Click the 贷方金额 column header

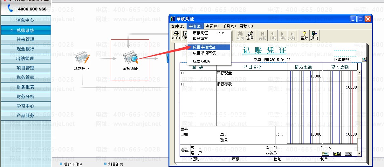coord(340,67)
